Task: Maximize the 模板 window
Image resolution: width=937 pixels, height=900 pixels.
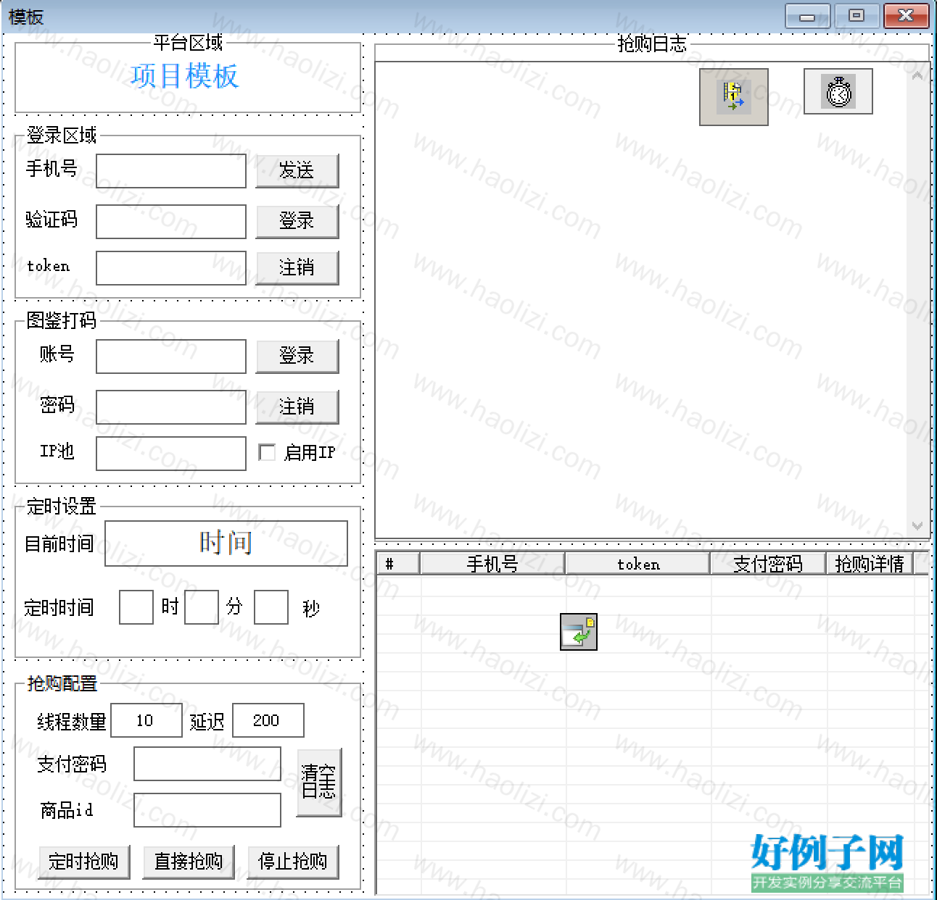Action: click(856, 16)
